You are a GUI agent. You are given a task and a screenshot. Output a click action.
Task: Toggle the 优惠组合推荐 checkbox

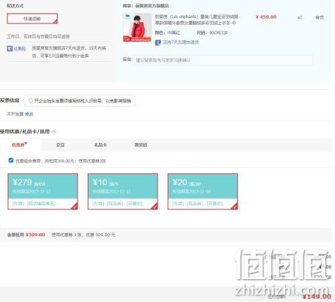[11, 160]
